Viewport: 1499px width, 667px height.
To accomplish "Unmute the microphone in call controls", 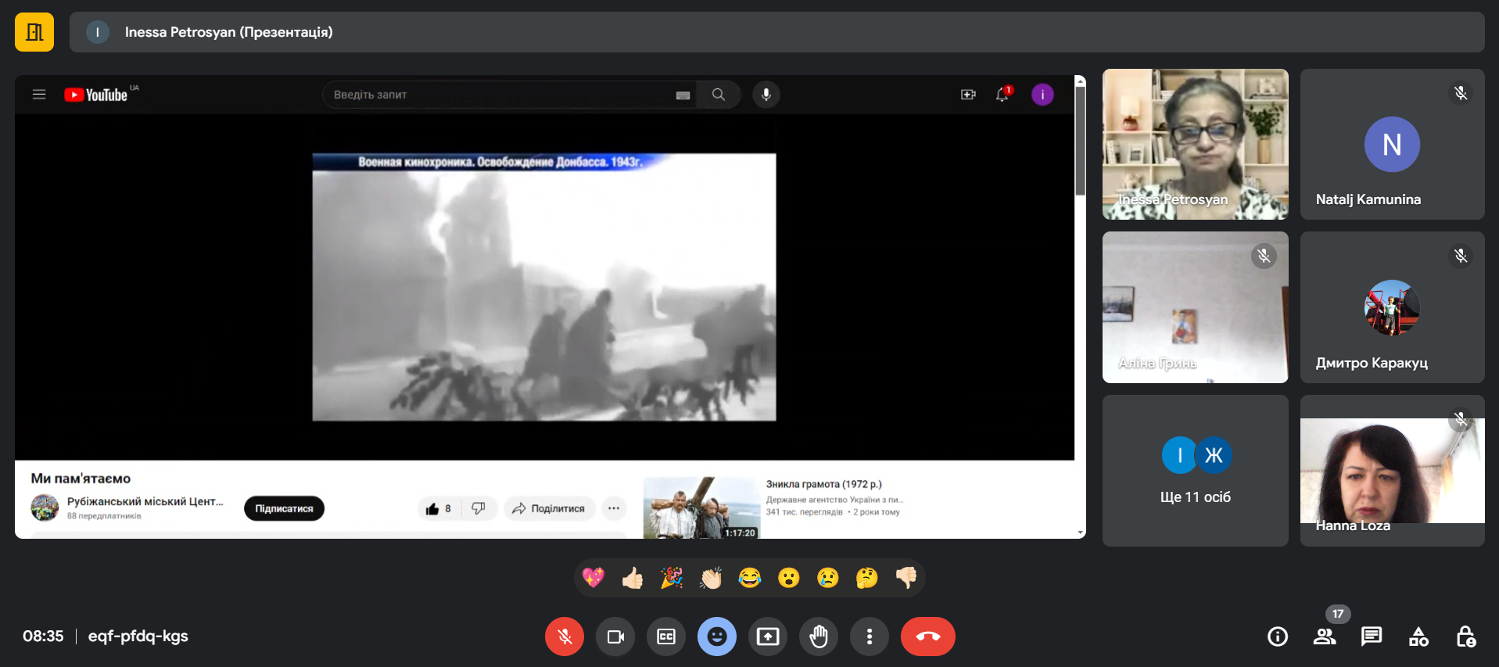I will point(564,637).
